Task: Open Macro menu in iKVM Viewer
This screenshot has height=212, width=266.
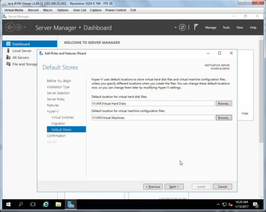Action: coord(47,10)
